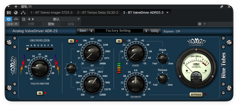The height and width of the screenshot is (106, 238).
Task: Open the preset file page icon
Action: [x=24, y=19]
